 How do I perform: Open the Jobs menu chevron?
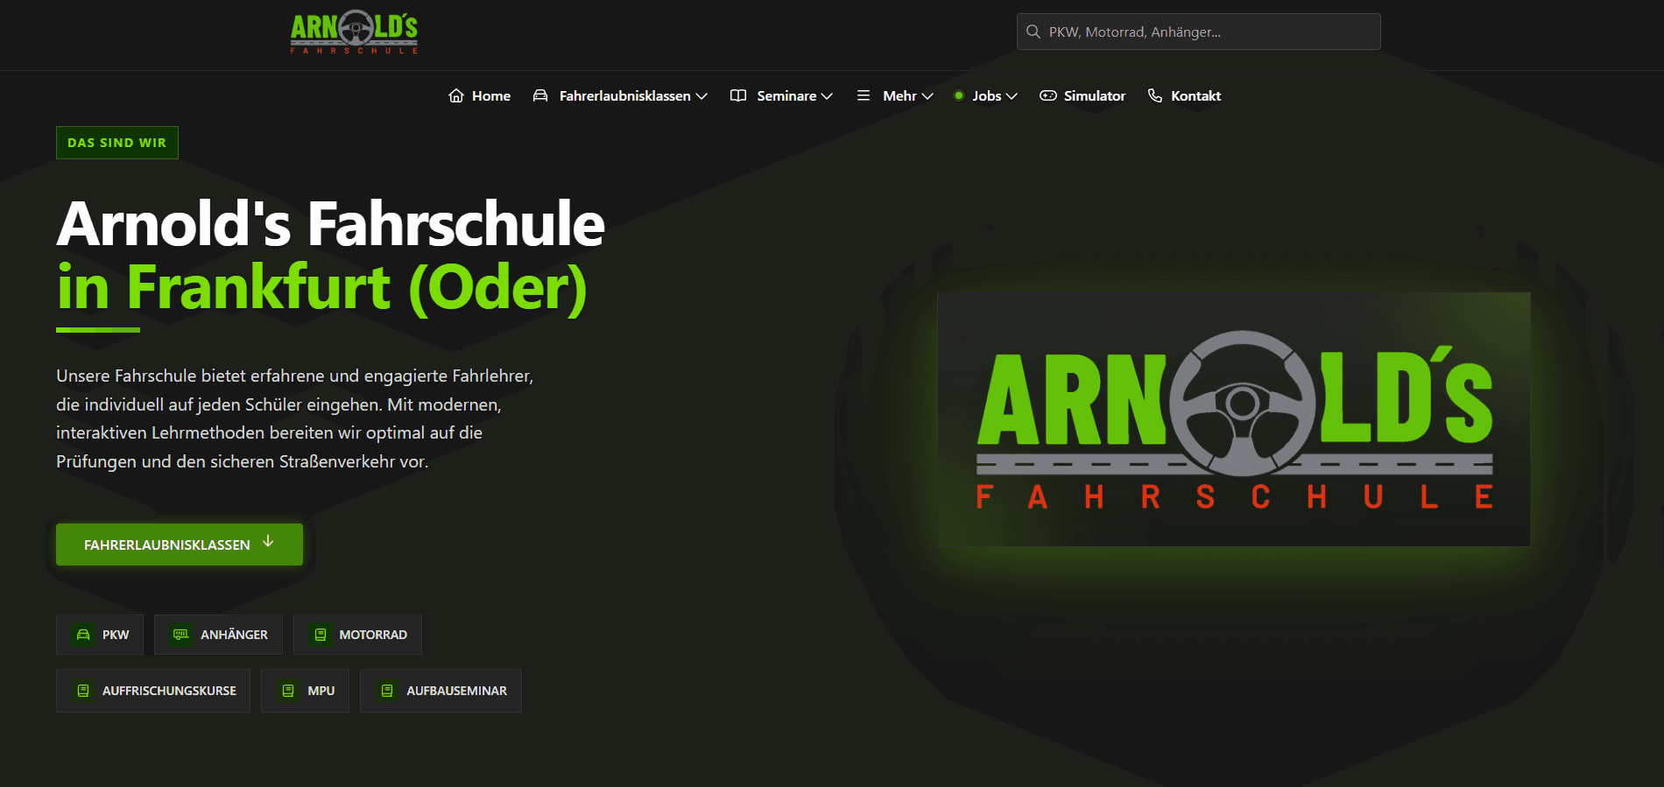click(1012, 96)
